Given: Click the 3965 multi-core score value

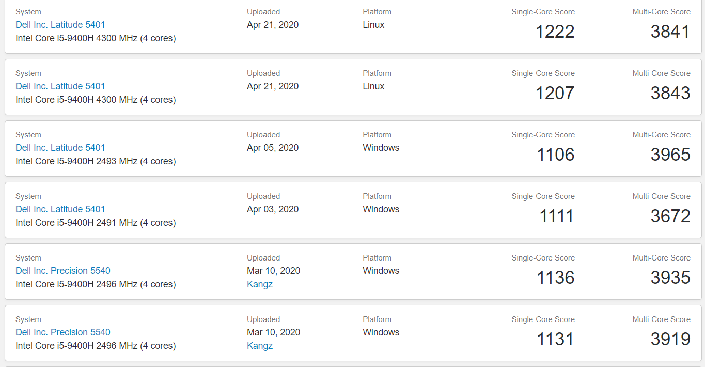Looking at the screenshot, I should click(x=670, y=155).
